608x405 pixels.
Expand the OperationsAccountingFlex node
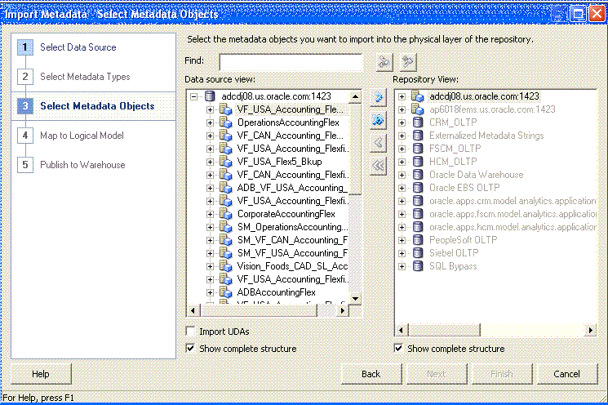(x=210, y=123)
